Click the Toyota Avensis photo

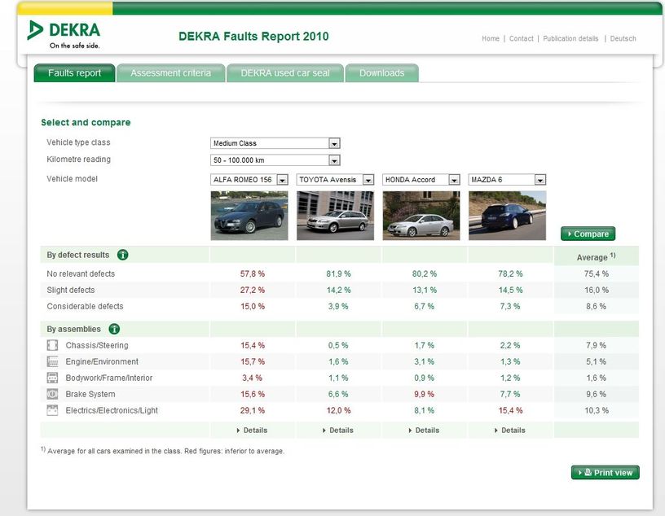click(x=336, y=216)
